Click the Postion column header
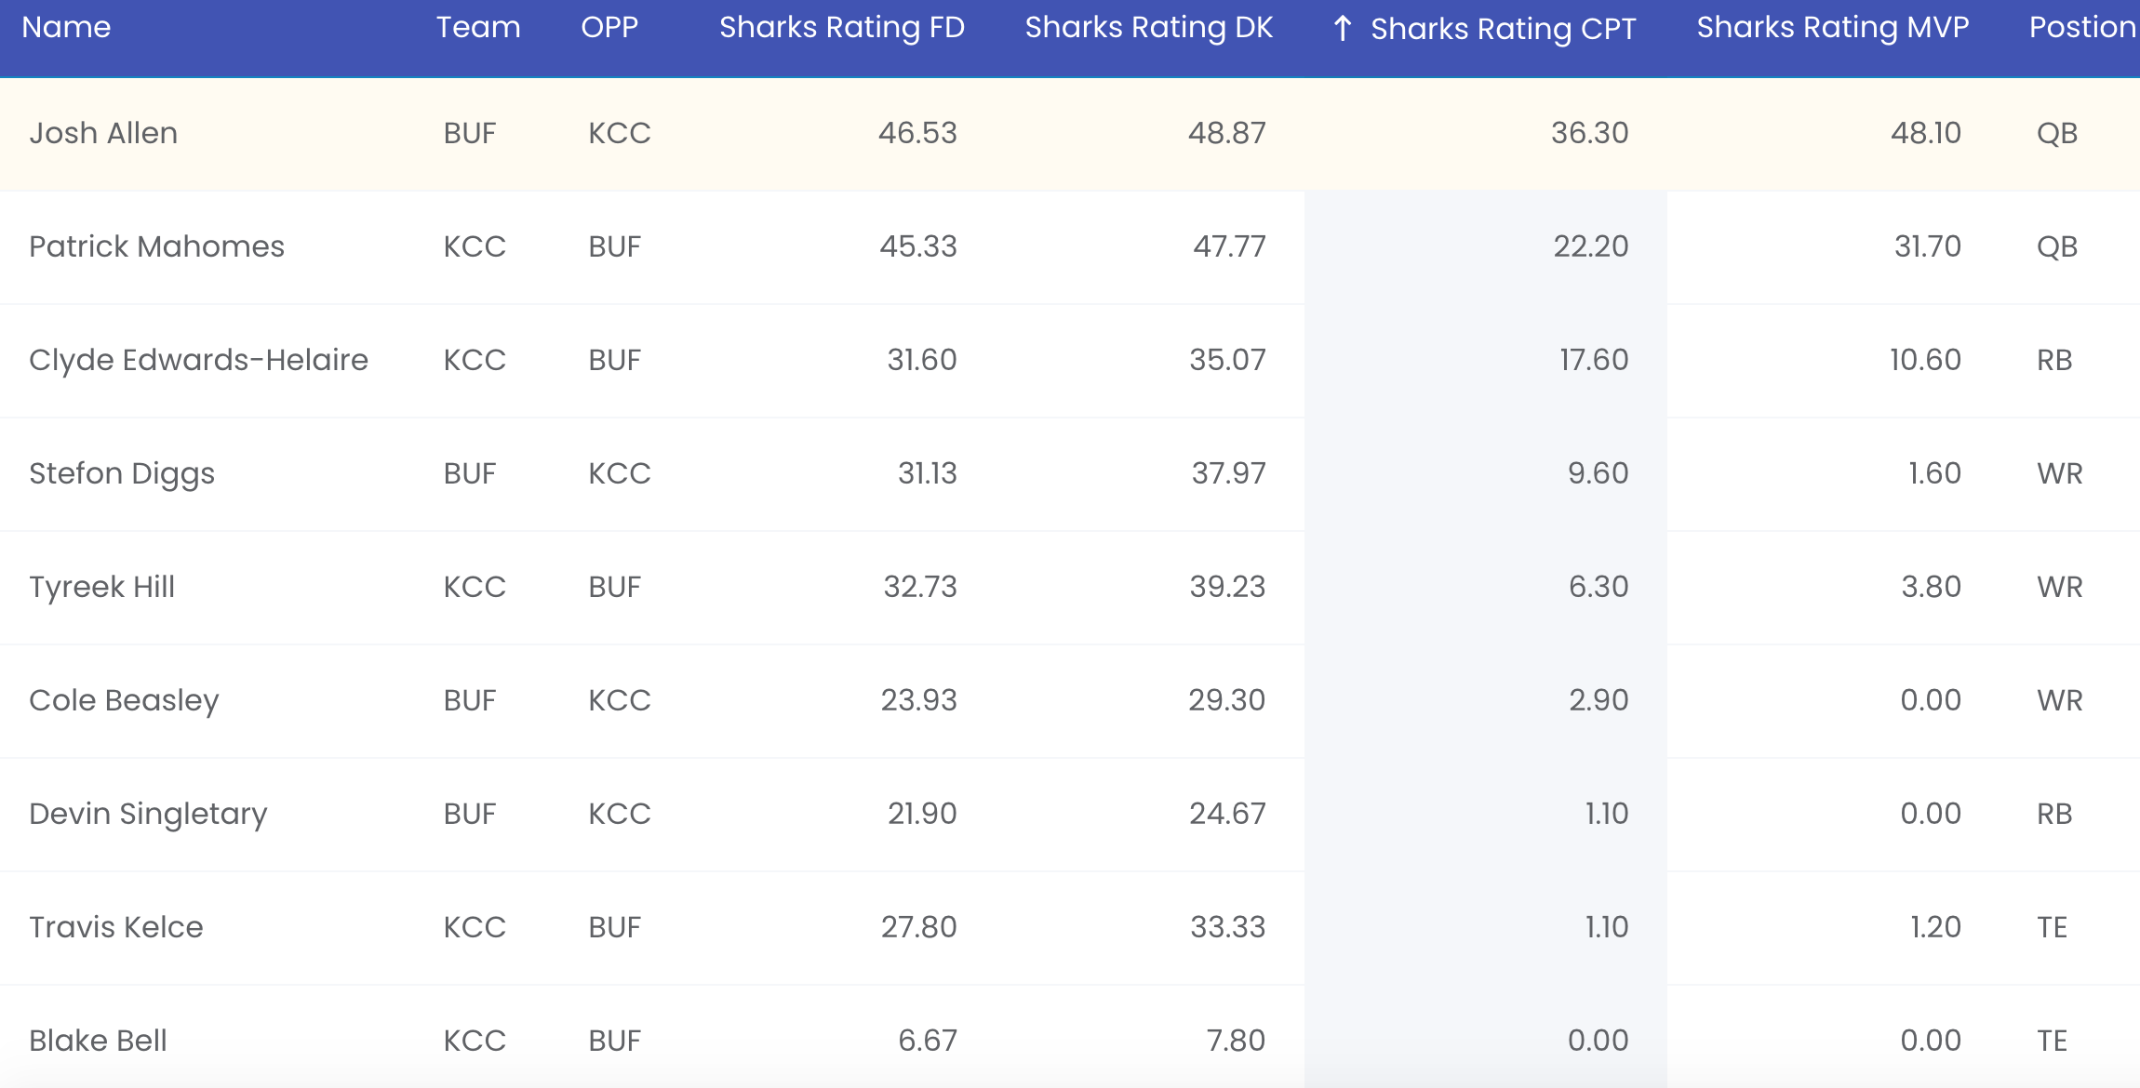This screenshot has height=1088, width=2140. [2082, 27]
